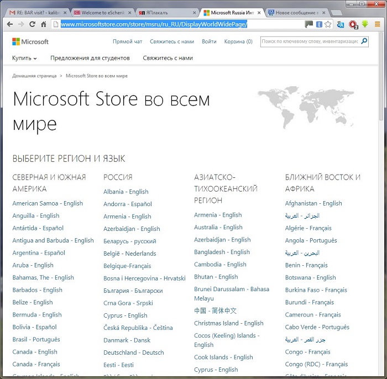Screen dimensions: 387x379
Task: Open Предложения для студентов menu item
Action: click(90, 58)
